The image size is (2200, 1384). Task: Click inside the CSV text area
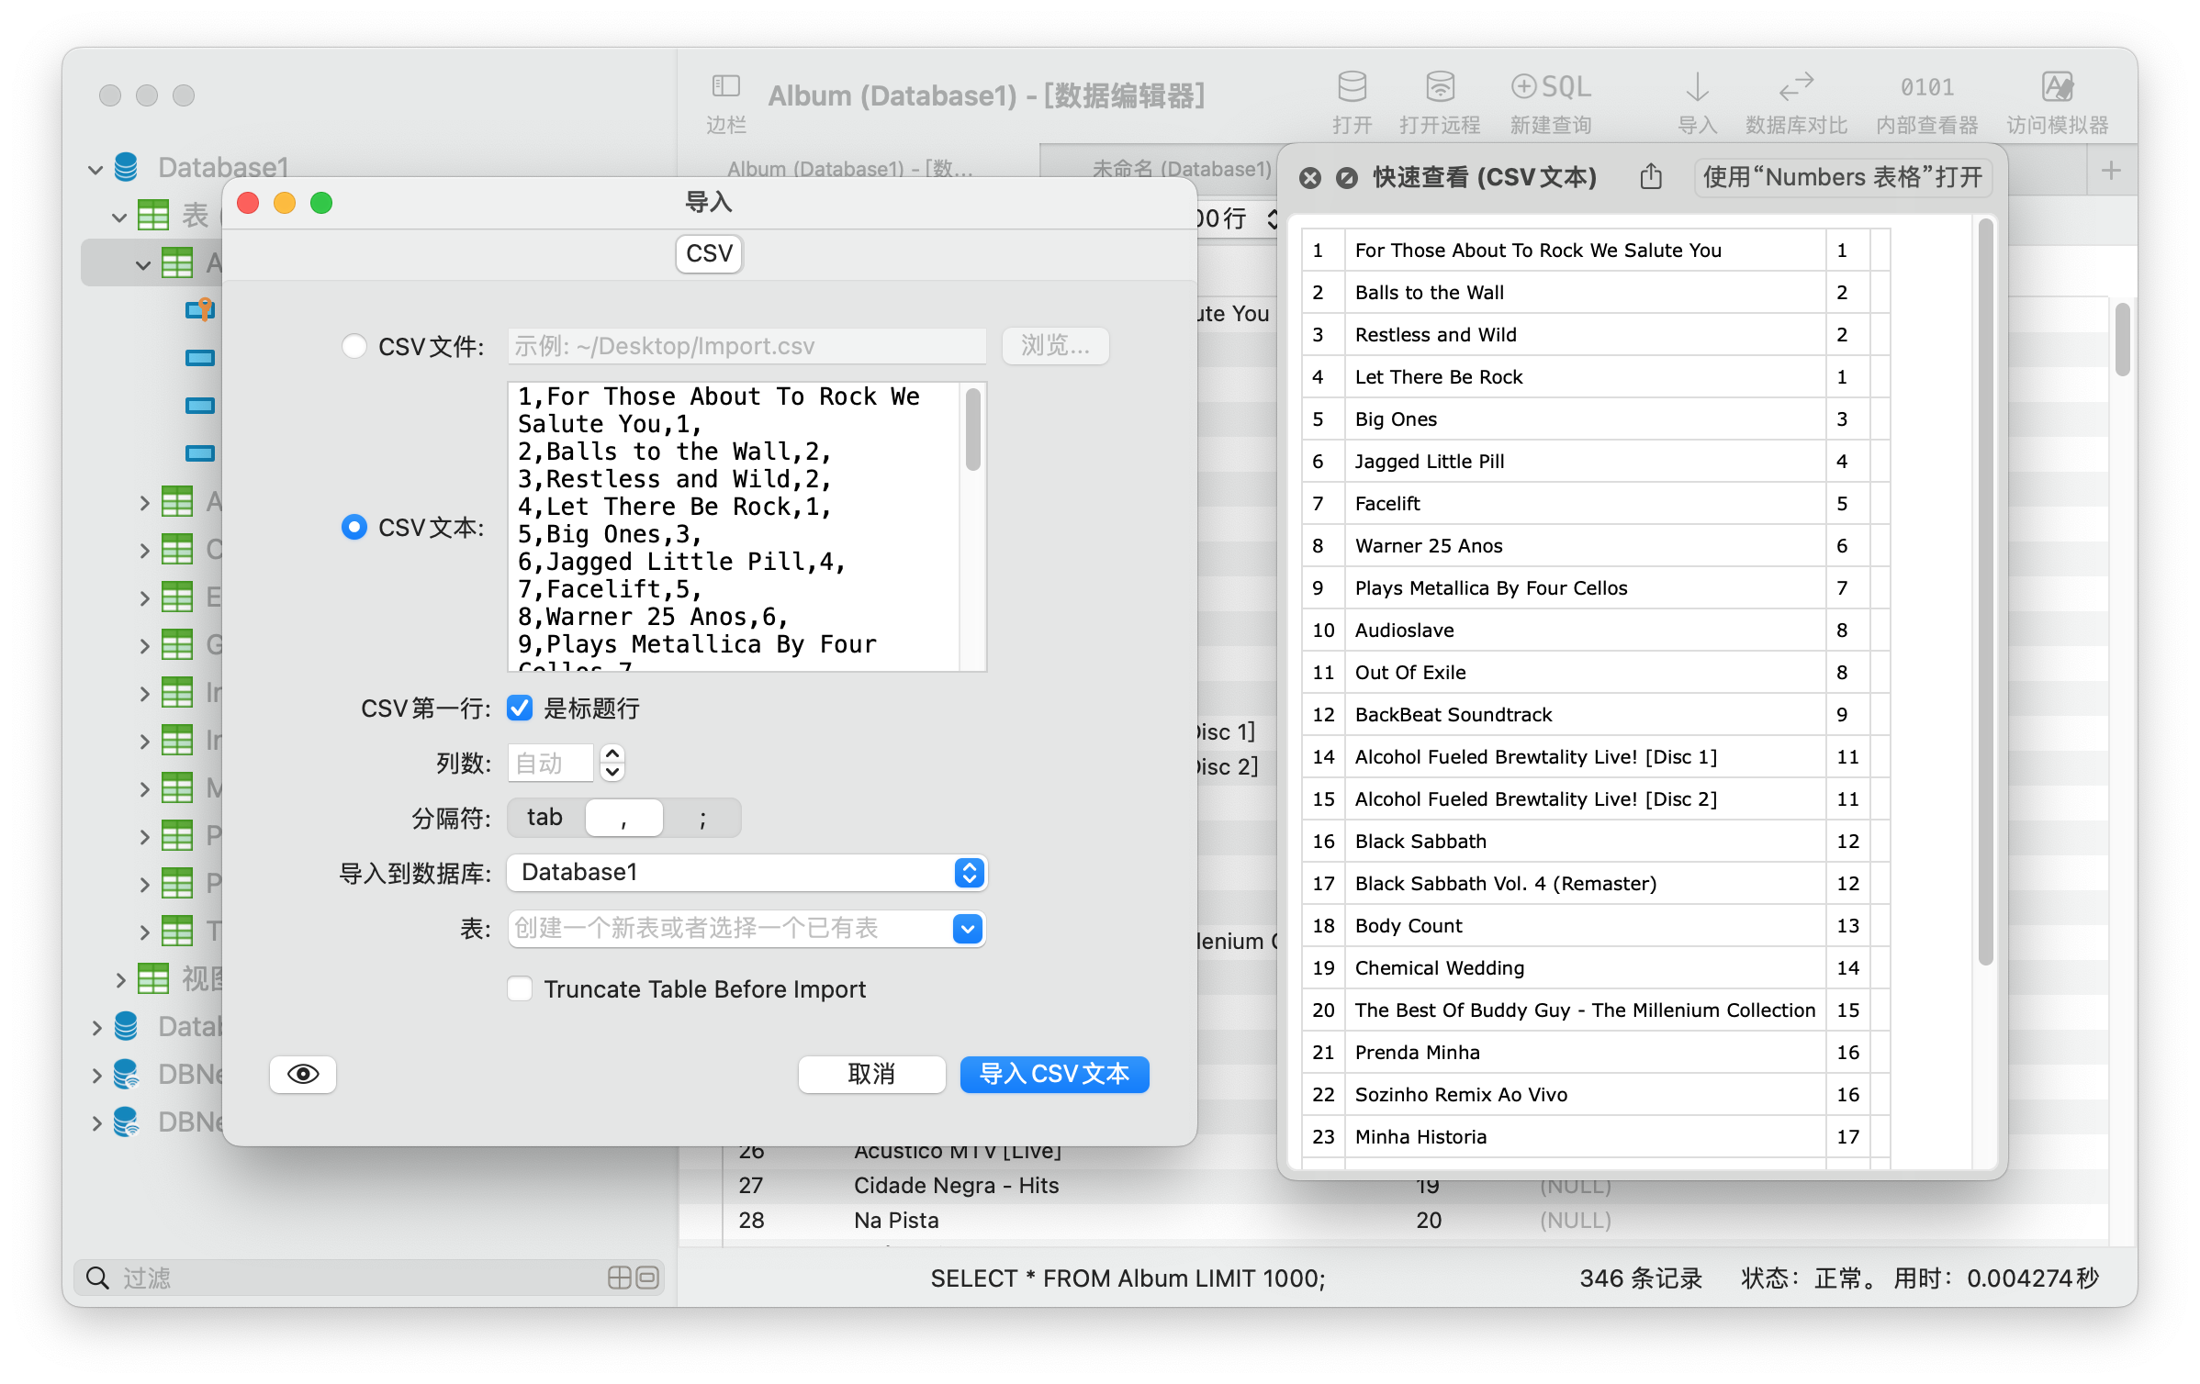pyautogui.click(x=735, y=527)
